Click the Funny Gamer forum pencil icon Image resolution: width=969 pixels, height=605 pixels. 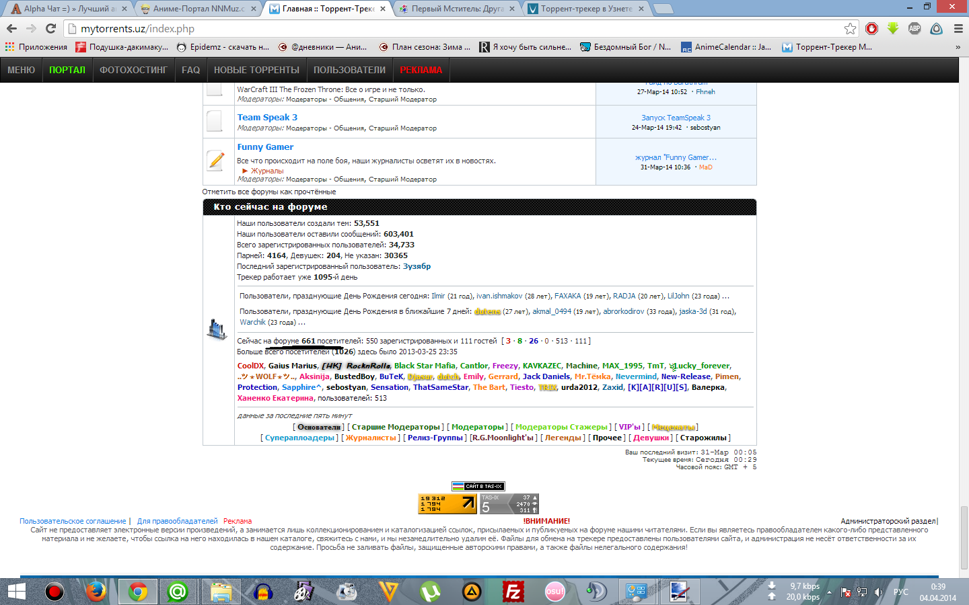click(x=215, y=161)
